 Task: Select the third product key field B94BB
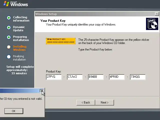pos(96,77)
